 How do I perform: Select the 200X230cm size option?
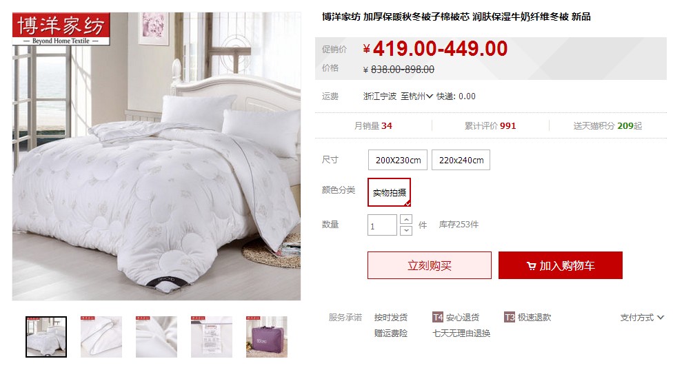tap(397, 160)
